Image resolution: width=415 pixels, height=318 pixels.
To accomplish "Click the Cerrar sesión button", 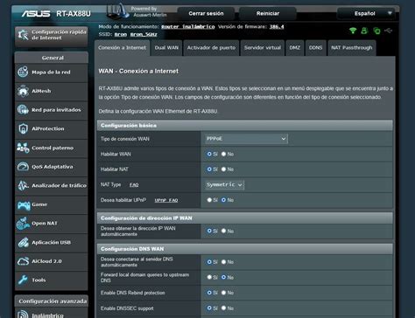I will [x=206, y=13].
